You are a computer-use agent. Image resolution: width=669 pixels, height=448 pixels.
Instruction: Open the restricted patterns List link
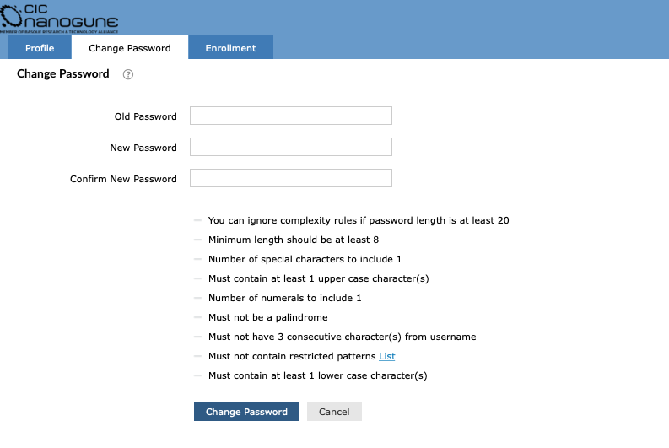coord(387,356)
